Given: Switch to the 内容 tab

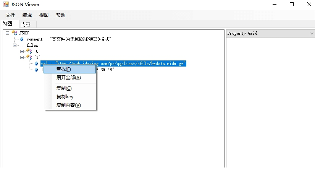Looking at the screenshot, I should [26, 24].
